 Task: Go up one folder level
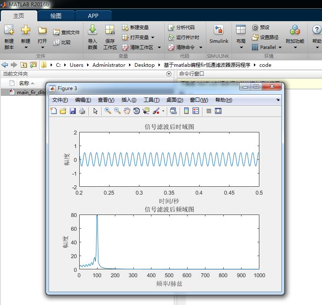[x=24, y=65]
